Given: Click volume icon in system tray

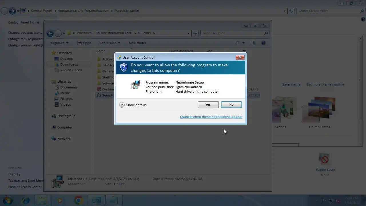Looking at the screenshot, I should pos(338,201).
